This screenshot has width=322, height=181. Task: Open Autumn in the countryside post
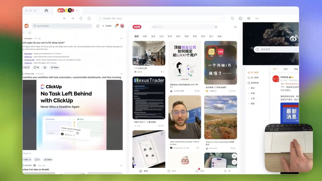pos(220,117)
